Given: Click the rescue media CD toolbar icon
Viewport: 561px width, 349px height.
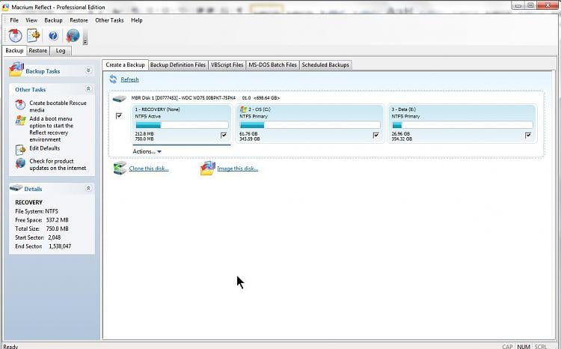Looking at the screenshot, I should pyautogui.click(x=16, y=35).
